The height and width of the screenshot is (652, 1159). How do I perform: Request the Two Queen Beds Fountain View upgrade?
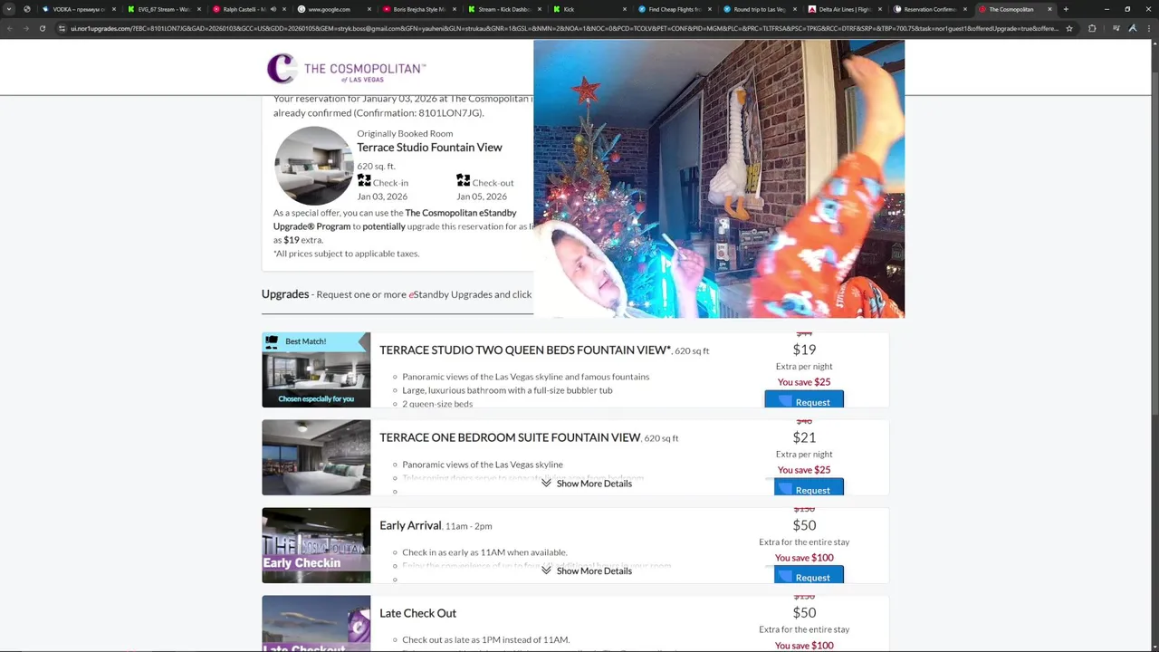coord(804,400)
